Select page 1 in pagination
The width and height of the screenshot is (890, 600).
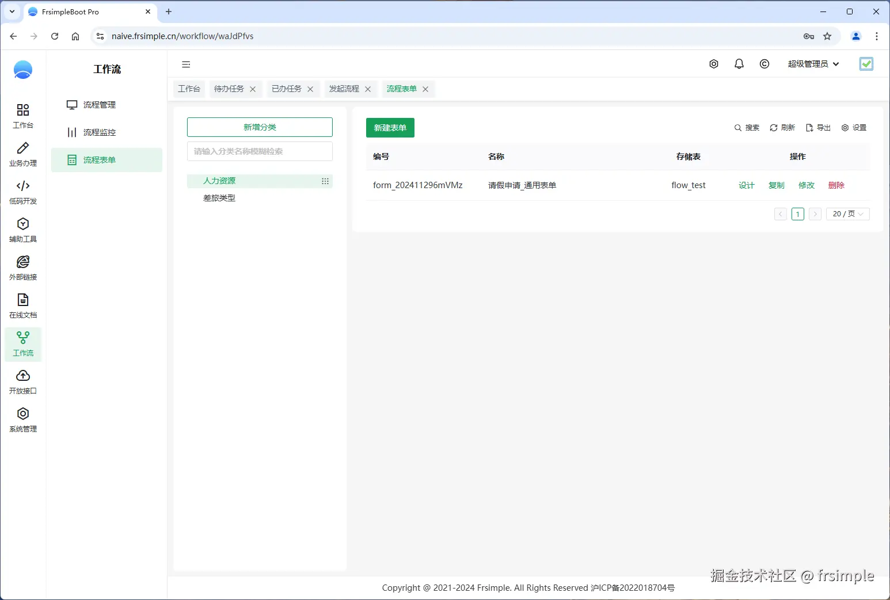coord(798,214)
